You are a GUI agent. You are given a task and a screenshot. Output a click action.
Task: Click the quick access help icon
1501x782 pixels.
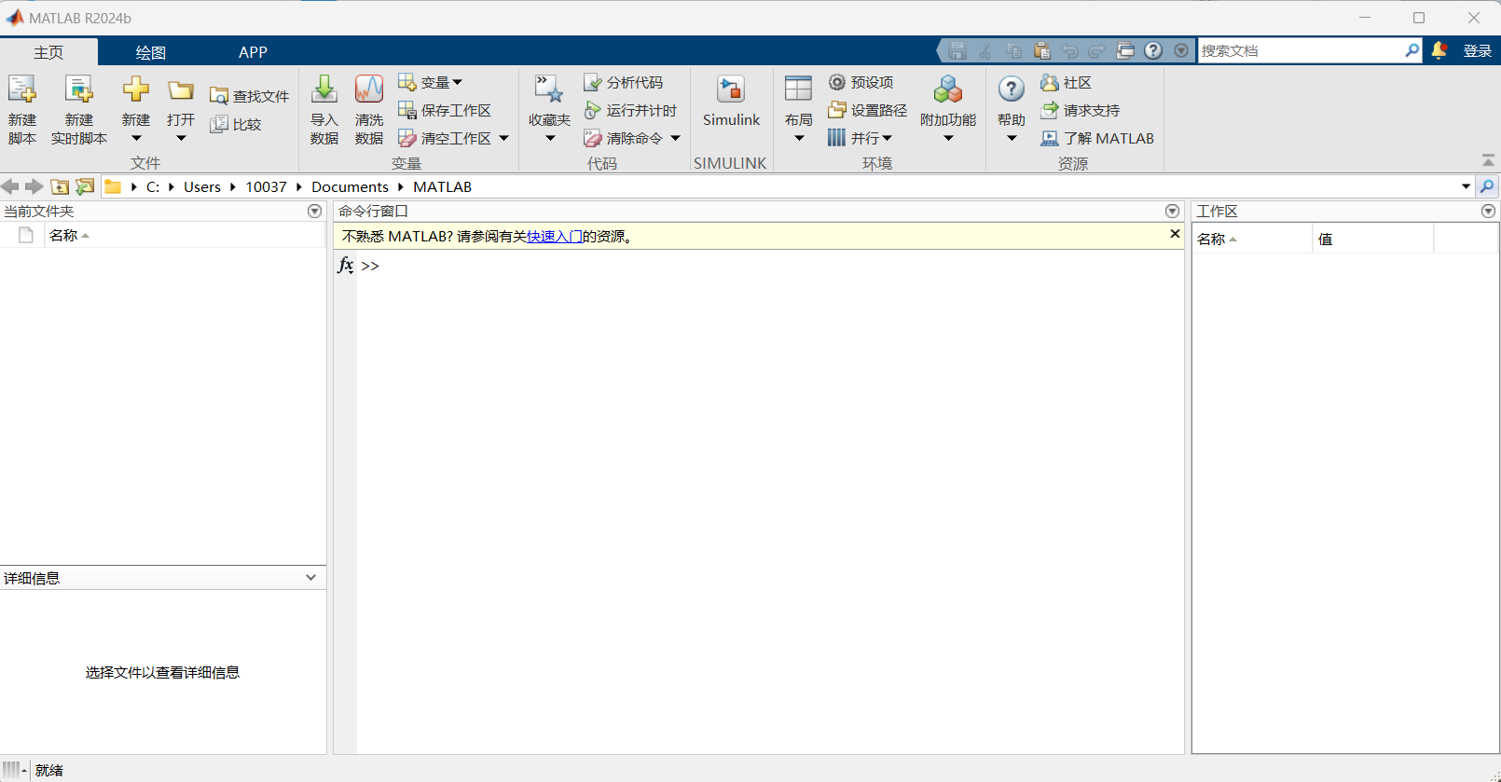(1153, 51)
